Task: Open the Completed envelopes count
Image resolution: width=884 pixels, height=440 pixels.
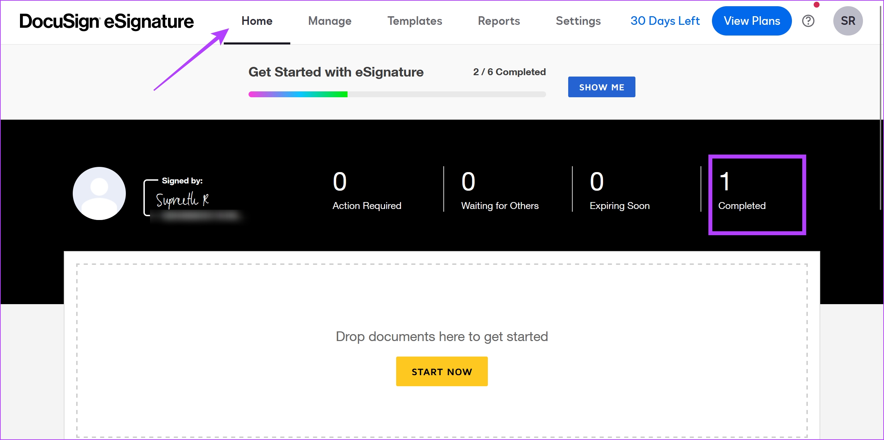Action: coord(742,190)
